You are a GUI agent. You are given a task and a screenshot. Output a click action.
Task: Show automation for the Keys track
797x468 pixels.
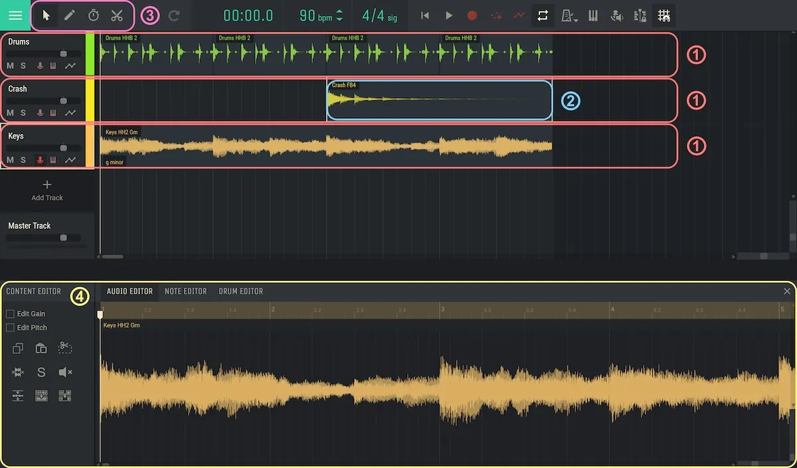click(70, 160)
